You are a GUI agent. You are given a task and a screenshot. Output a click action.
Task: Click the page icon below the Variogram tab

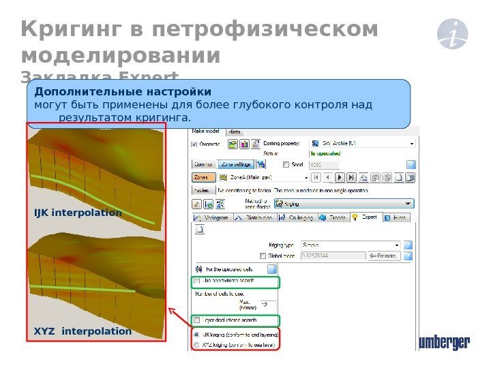point(199,230)
